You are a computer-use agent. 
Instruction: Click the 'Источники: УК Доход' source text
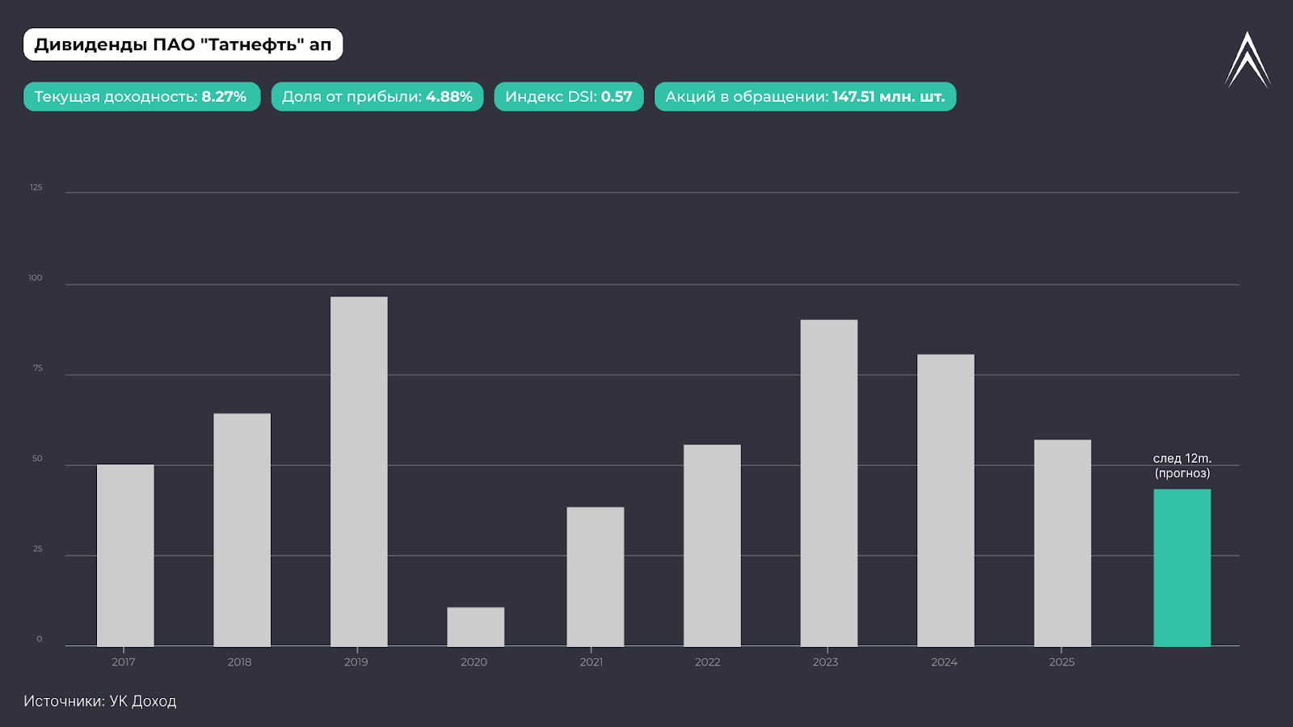point(100,701)
